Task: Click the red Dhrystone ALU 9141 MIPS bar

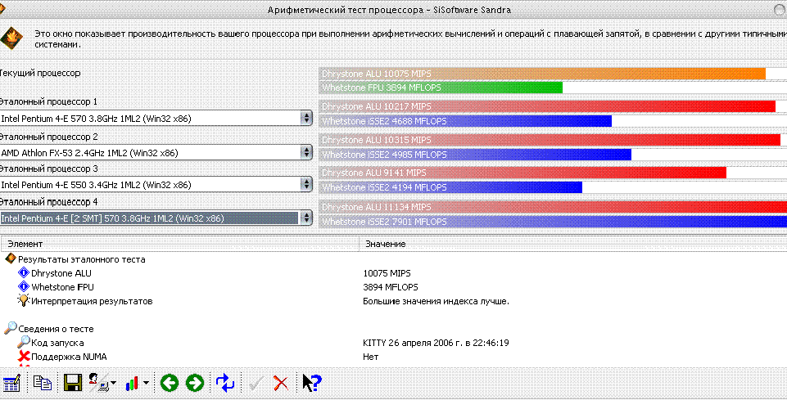Action: click(522, 173)
